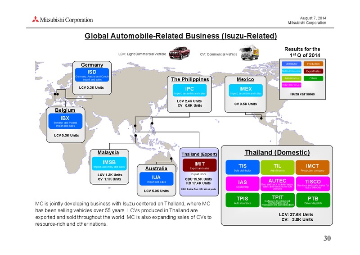Image resolution: width=360 pixels, height=255 pixels.
Task: Click 'LCV 5.0K Units' in Australia box
Action: 156,191
